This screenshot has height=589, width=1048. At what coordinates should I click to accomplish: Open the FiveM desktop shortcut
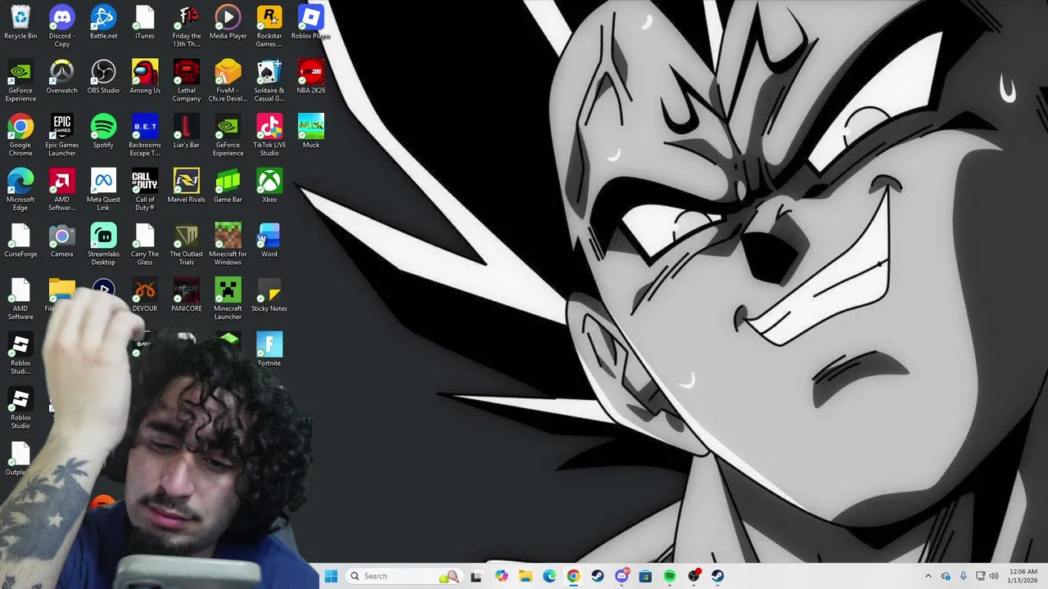228,81
